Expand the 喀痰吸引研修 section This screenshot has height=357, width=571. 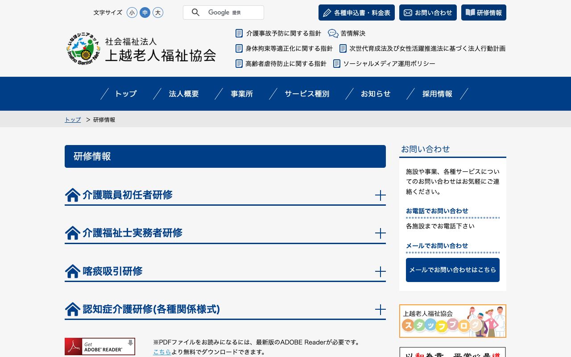click(x=381, y=271)
